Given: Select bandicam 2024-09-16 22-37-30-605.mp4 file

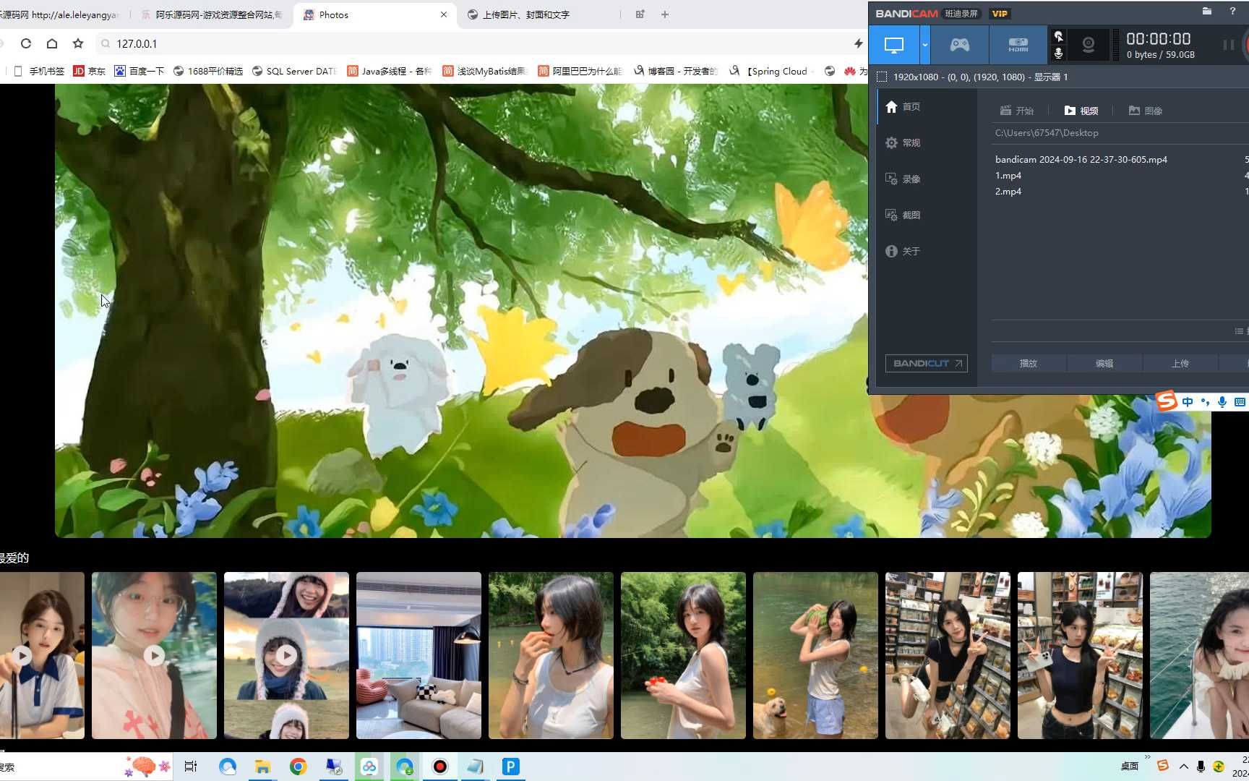Looking at the screenshot, I should (x=1081, y=160).
